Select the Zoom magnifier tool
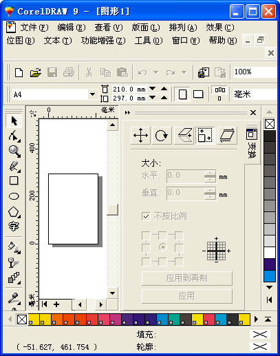Screen dimensions: 280x356 coord(14,151)
